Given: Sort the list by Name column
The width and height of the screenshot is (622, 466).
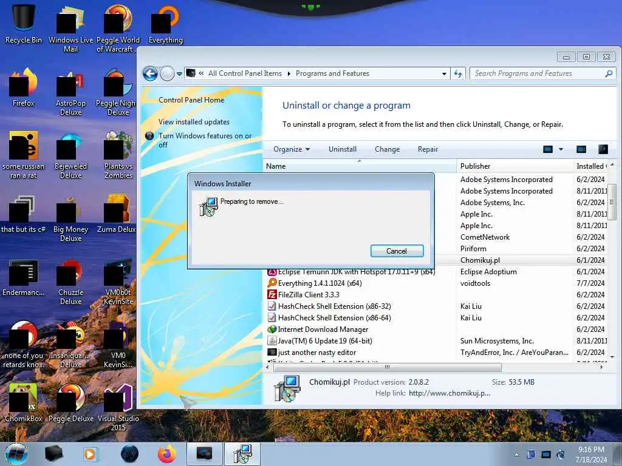Looking at the screenshot, I should (360, 166).
